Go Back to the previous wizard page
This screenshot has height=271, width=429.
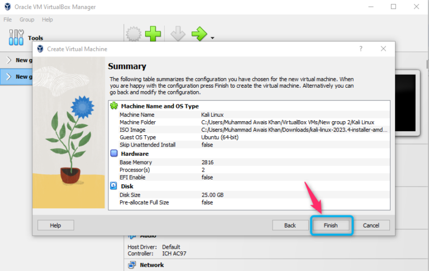pos(290,225)
